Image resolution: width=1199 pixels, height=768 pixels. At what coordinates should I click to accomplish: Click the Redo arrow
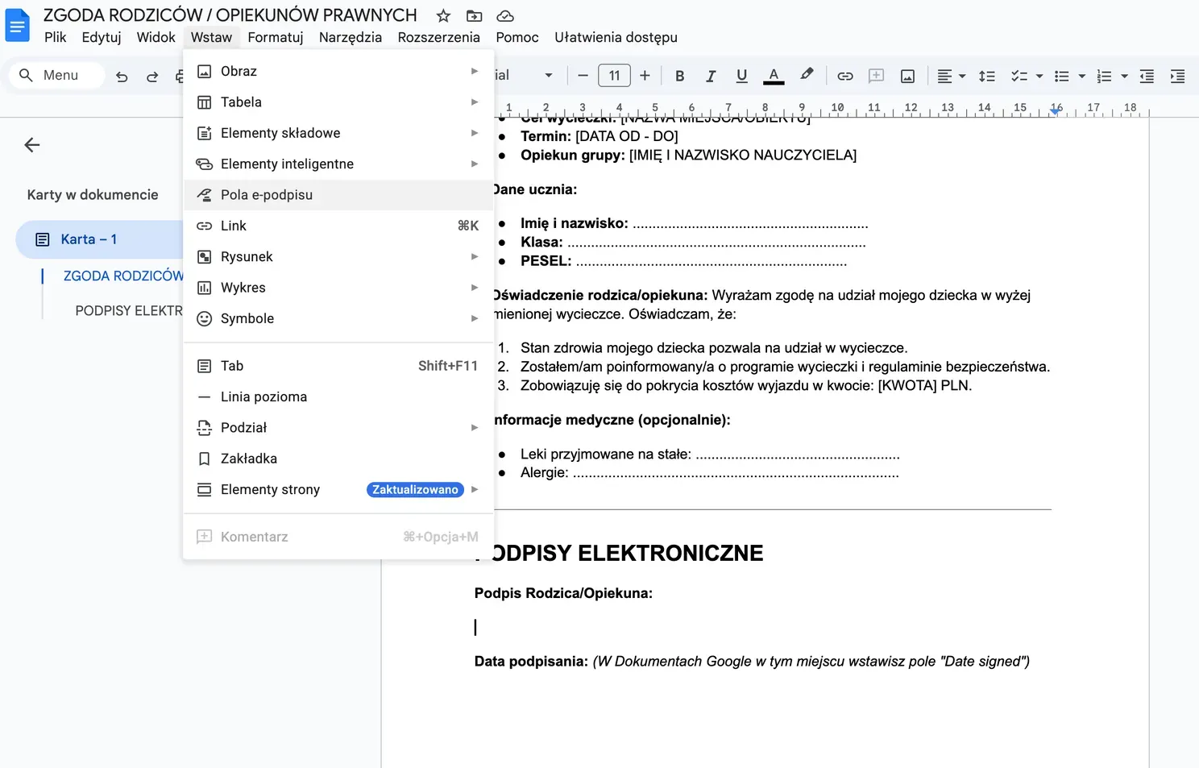click(152, 76)
